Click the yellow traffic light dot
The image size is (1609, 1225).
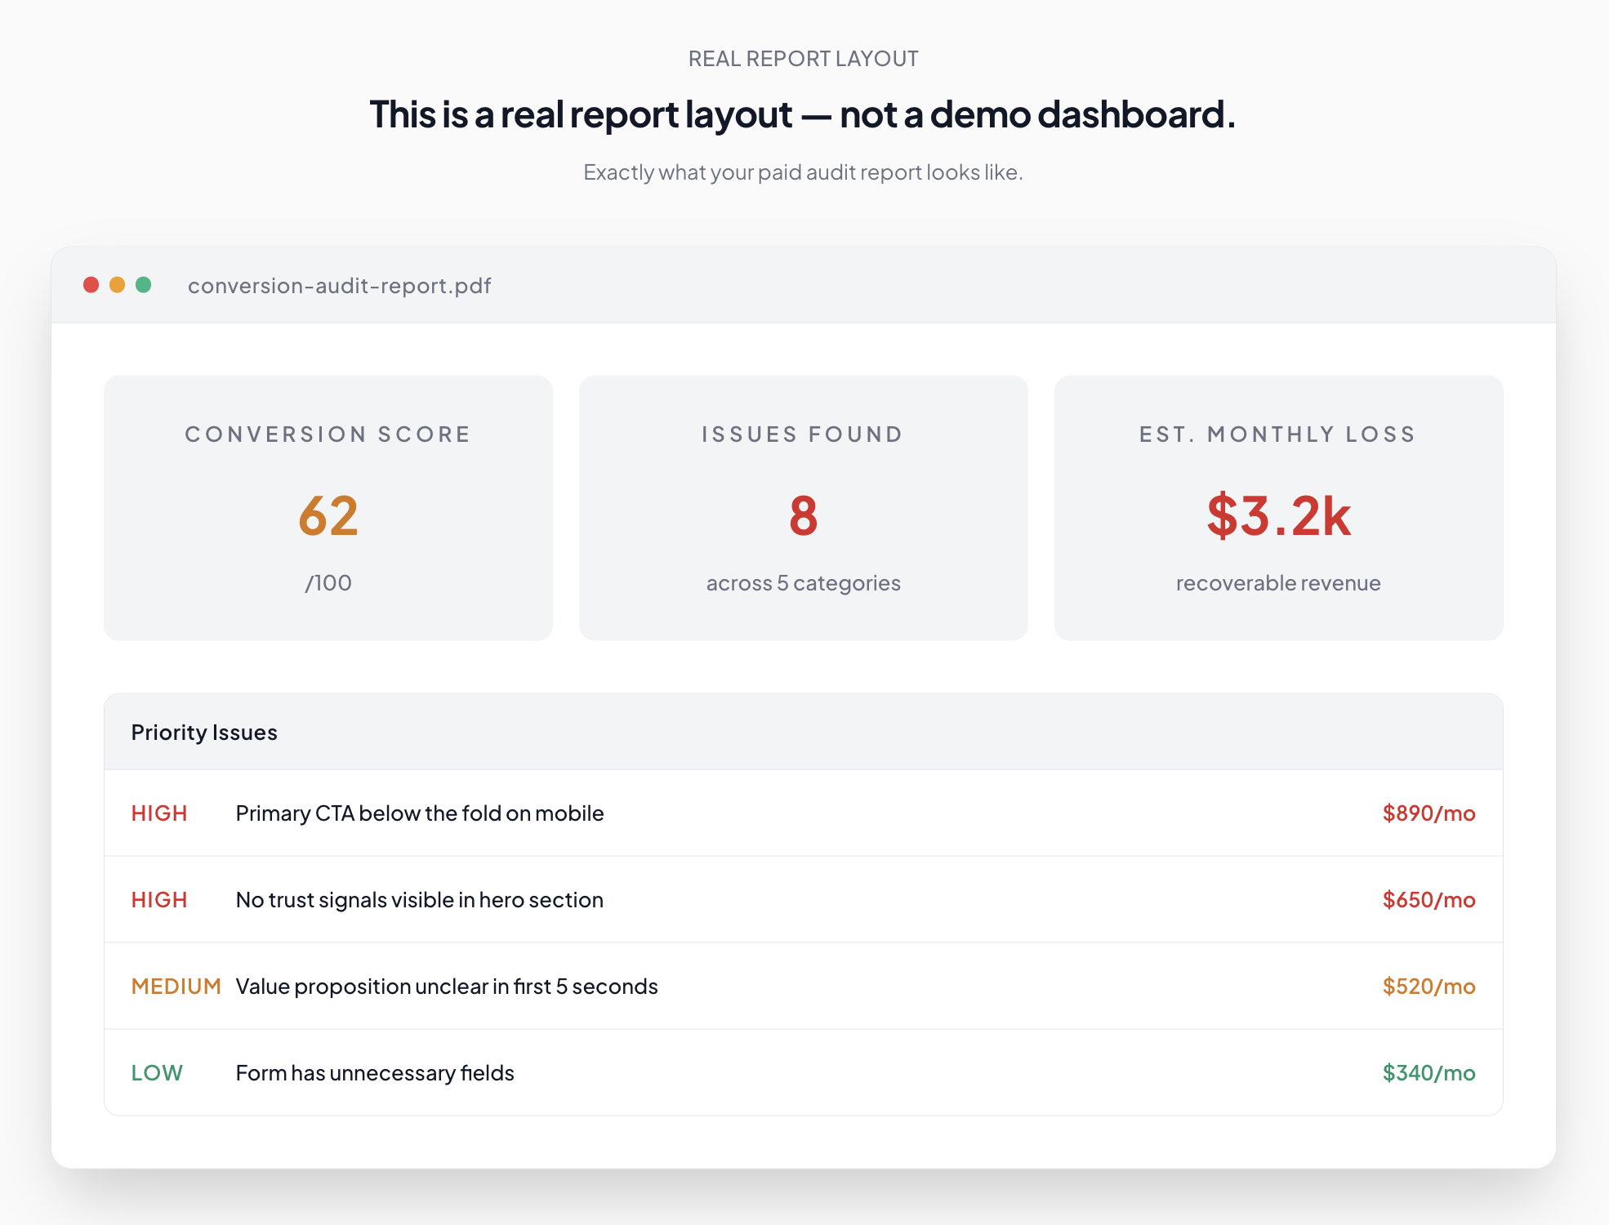[x=118, y=285]
